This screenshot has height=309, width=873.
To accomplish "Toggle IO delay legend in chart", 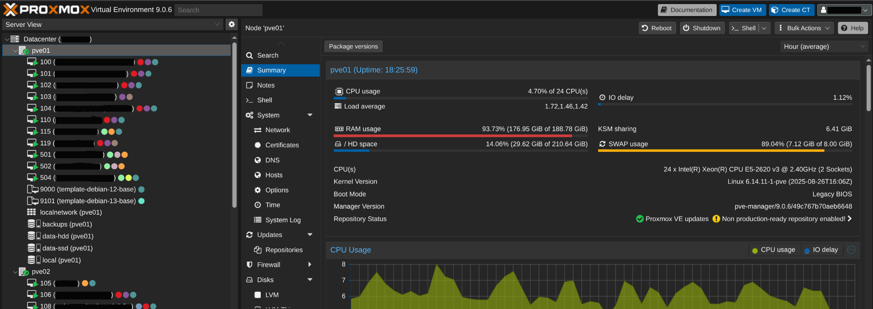I will [822, 250].
